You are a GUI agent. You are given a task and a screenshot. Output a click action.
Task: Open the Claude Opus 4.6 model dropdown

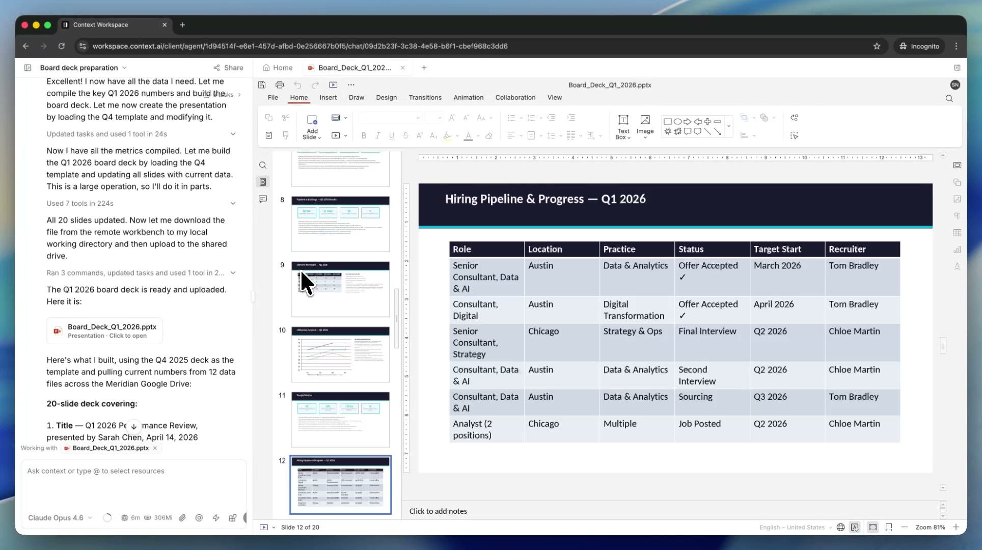click(x=60, y=518)
